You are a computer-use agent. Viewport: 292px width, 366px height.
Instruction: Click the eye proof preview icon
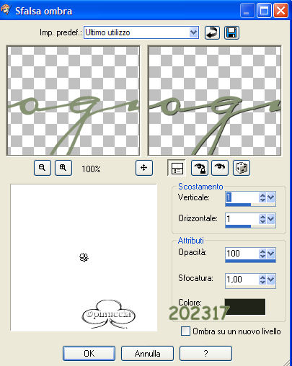[220, 168]
